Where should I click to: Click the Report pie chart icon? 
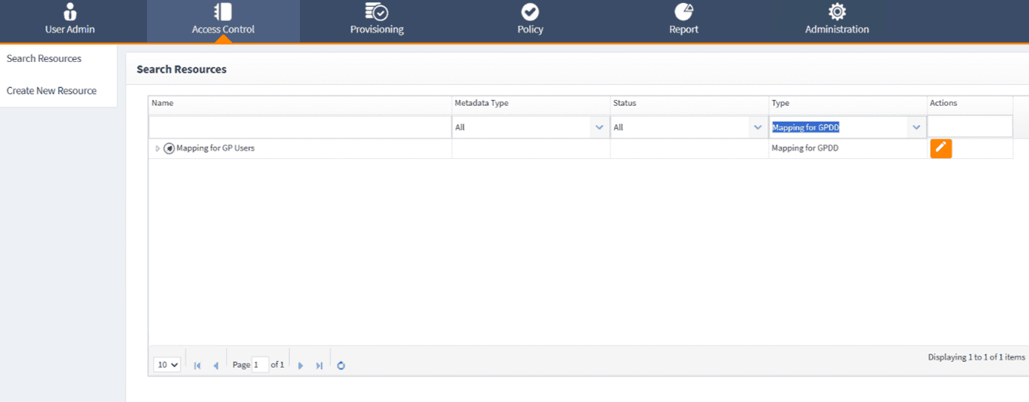point(684,12)
